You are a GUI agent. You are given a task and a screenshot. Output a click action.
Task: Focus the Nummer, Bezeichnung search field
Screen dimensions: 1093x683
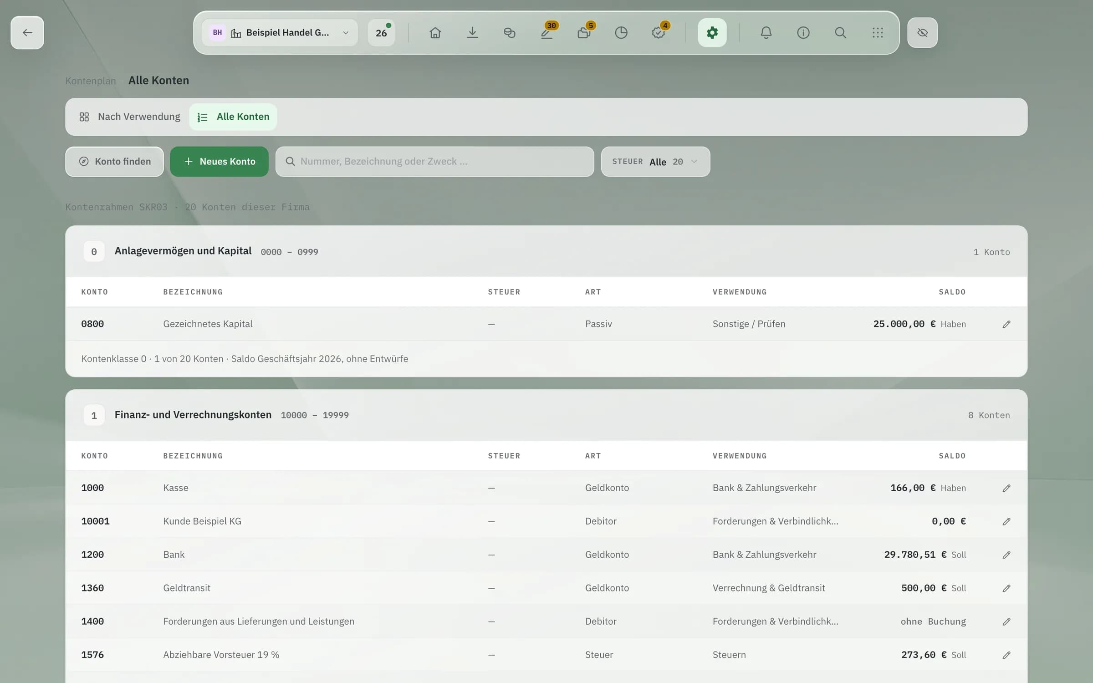tap(435, 162)
